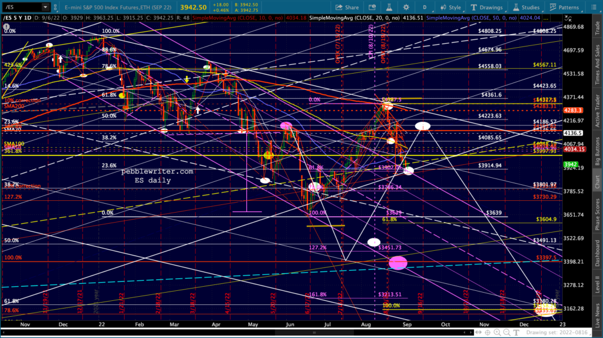Click the $3451.73 magenta level label
This screenshot has width=603, height=338.
(390, 248)
